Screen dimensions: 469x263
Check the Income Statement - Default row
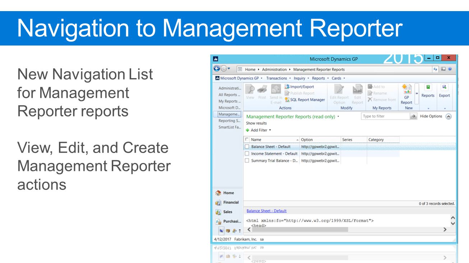pos(247,154)
